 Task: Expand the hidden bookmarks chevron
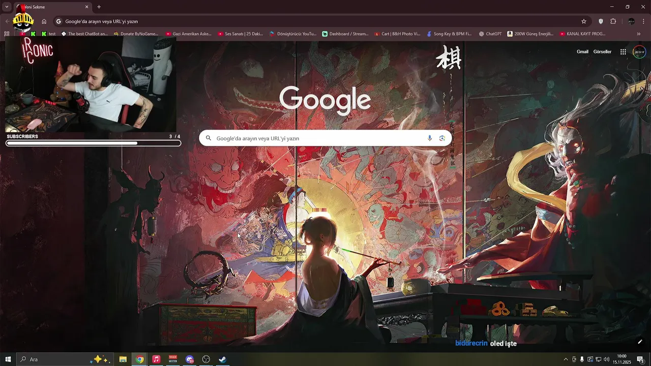(639, 34)
